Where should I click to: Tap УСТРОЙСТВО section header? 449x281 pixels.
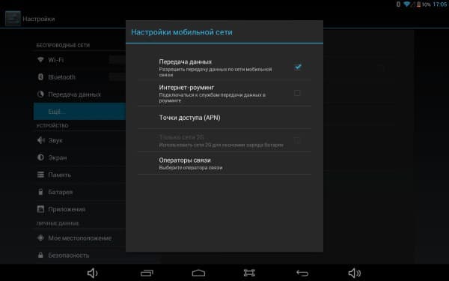pyautogui.click(x=52, y=126)
